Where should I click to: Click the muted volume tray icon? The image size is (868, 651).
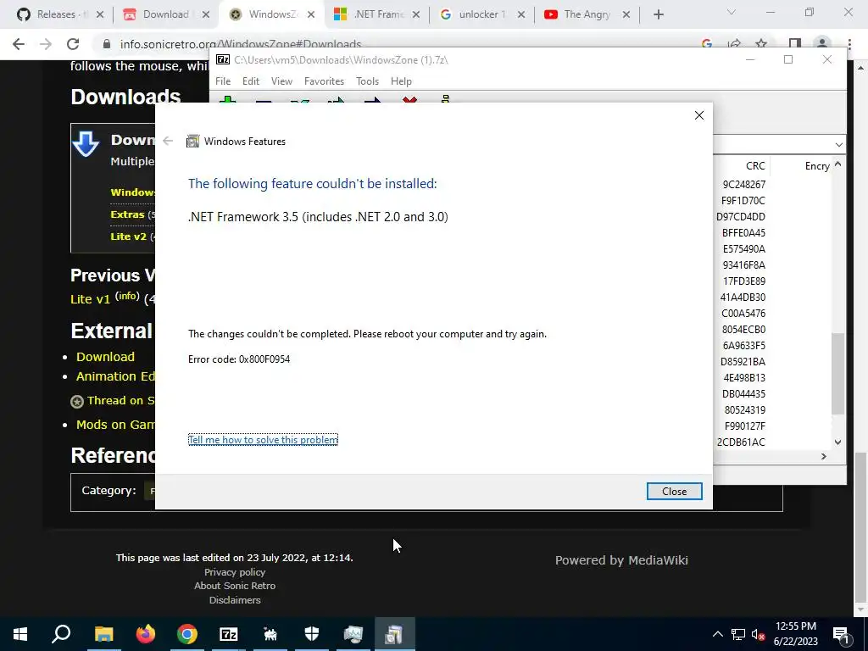click(758, 634)
